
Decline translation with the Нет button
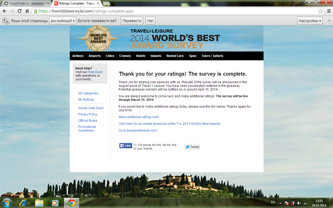coord(151,21)
